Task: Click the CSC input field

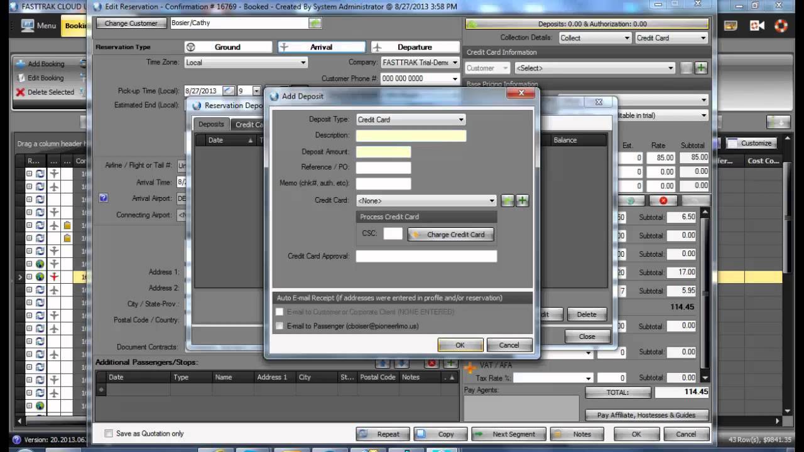Action: click(393, 234)
